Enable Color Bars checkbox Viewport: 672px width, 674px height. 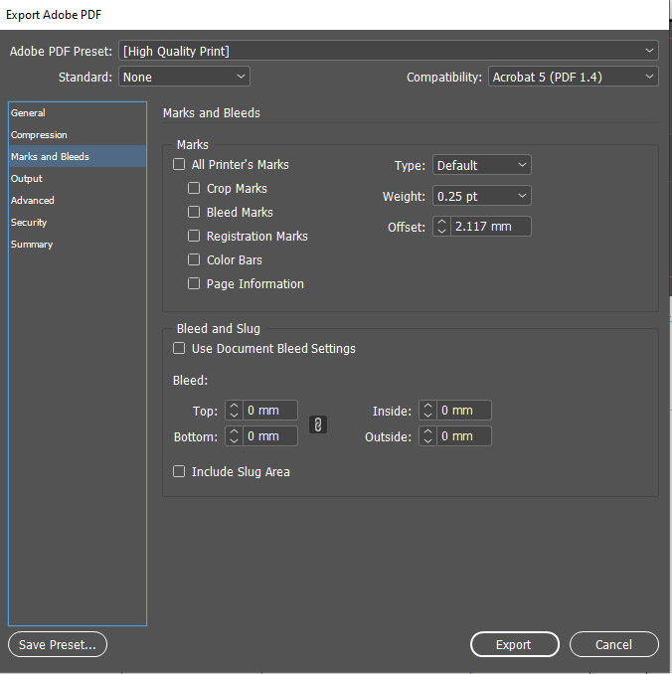click(x=194, y=259)
